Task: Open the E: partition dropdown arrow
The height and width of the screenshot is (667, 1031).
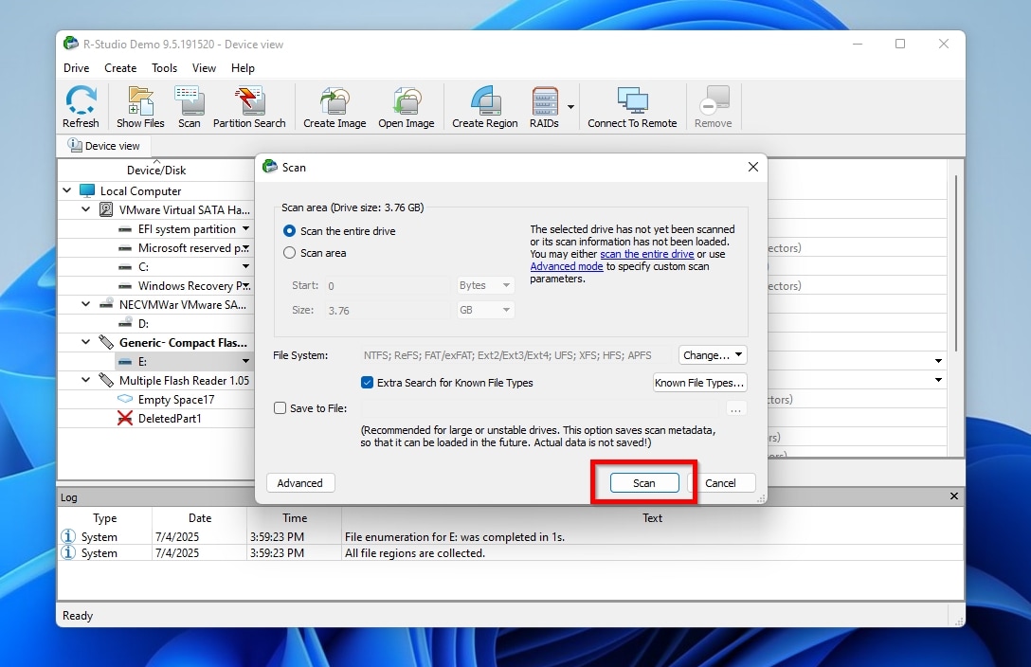Action: click(x=245, y=361)
